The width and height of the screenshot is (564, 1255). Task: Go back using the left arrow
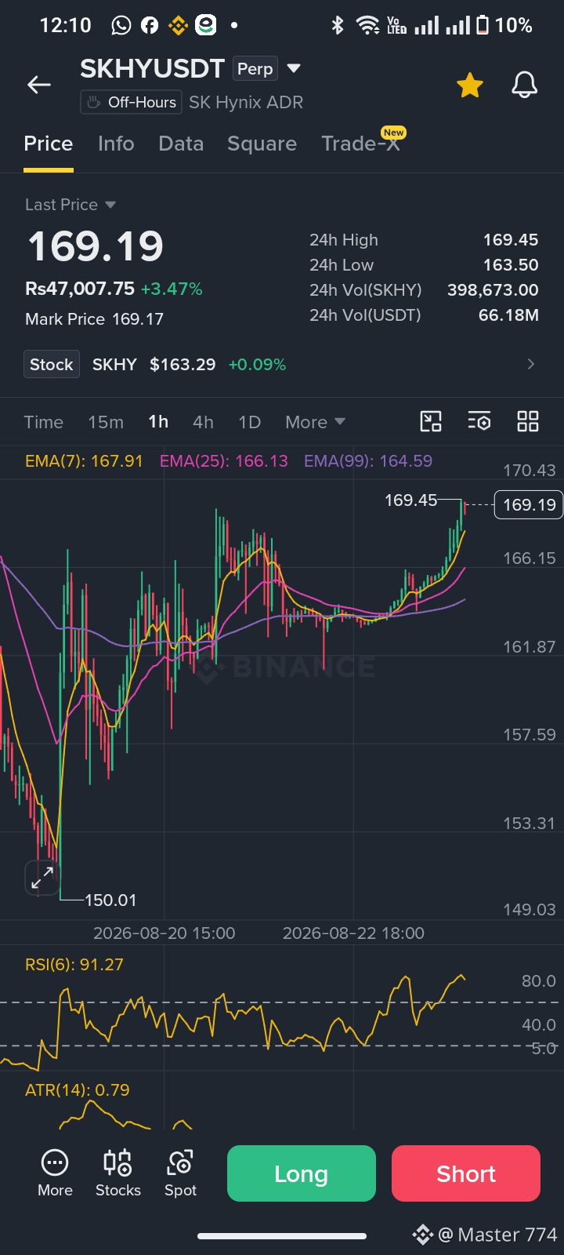39,85
